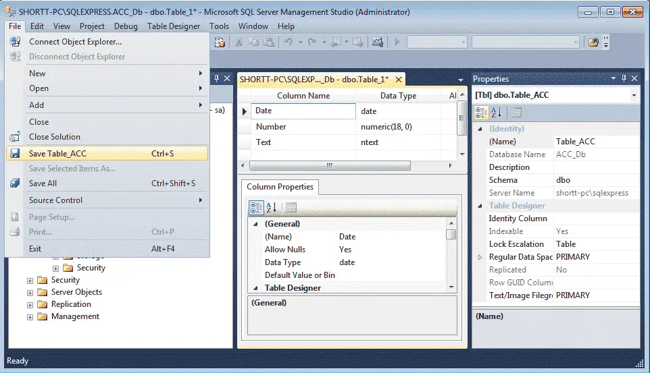
Task: Close the Object Explorer panel
Action: [x=227, y=78]
